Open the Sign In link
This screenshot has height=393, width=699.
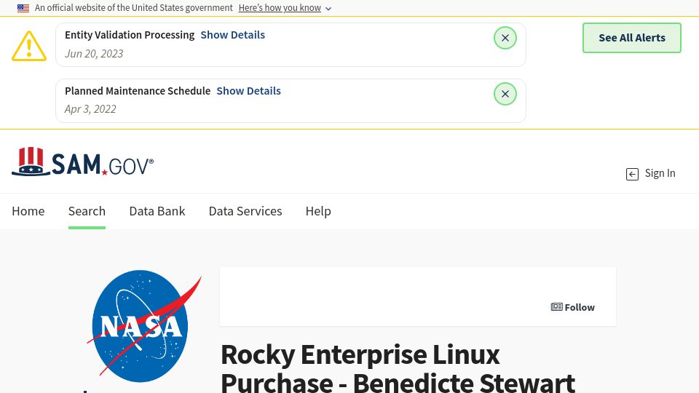[x=660, y=173]
